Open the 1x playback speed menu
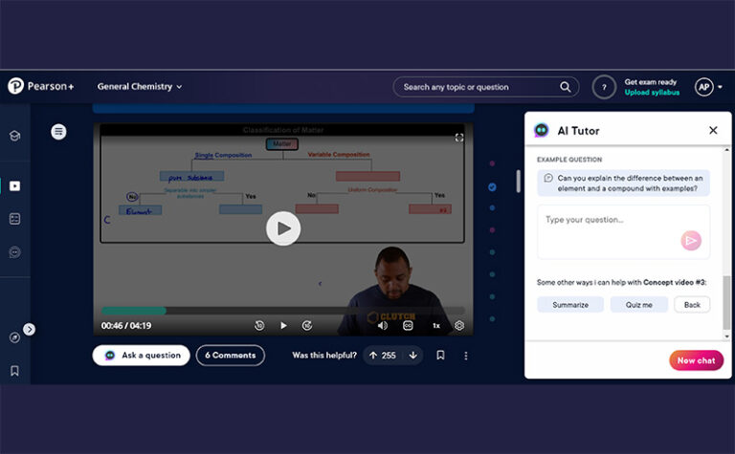Viewport: 735px width, 454px height. click(435, 325)
